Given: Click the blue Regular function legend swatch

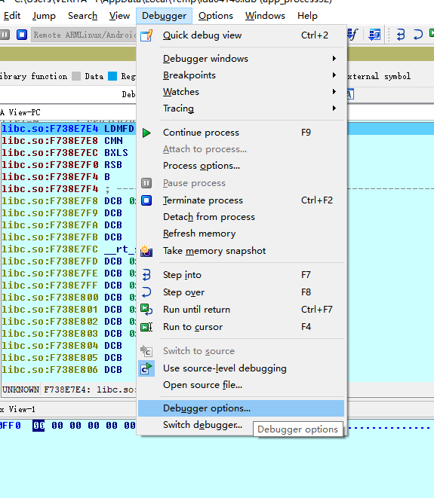Looking at the screenshot, I should 112,76.
